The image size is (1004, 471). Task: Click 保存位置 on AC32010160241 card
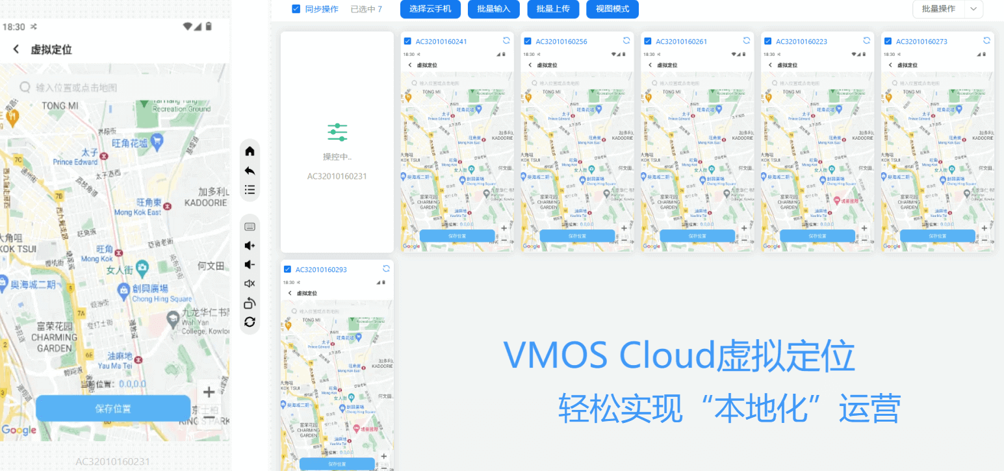[x=457, y=236]
